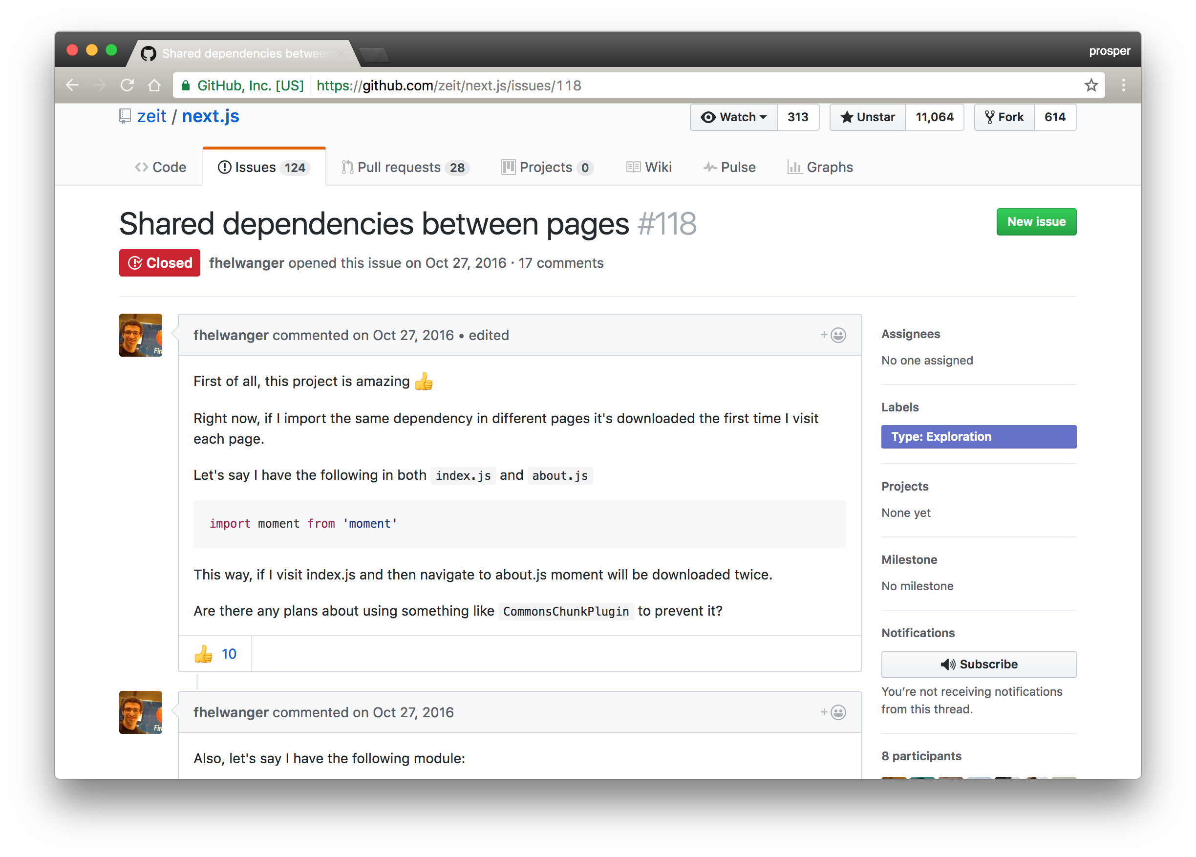Click the browser reload icon
Image resolution: width=1196 pixels, height=857 pixels.
[127, 86]
